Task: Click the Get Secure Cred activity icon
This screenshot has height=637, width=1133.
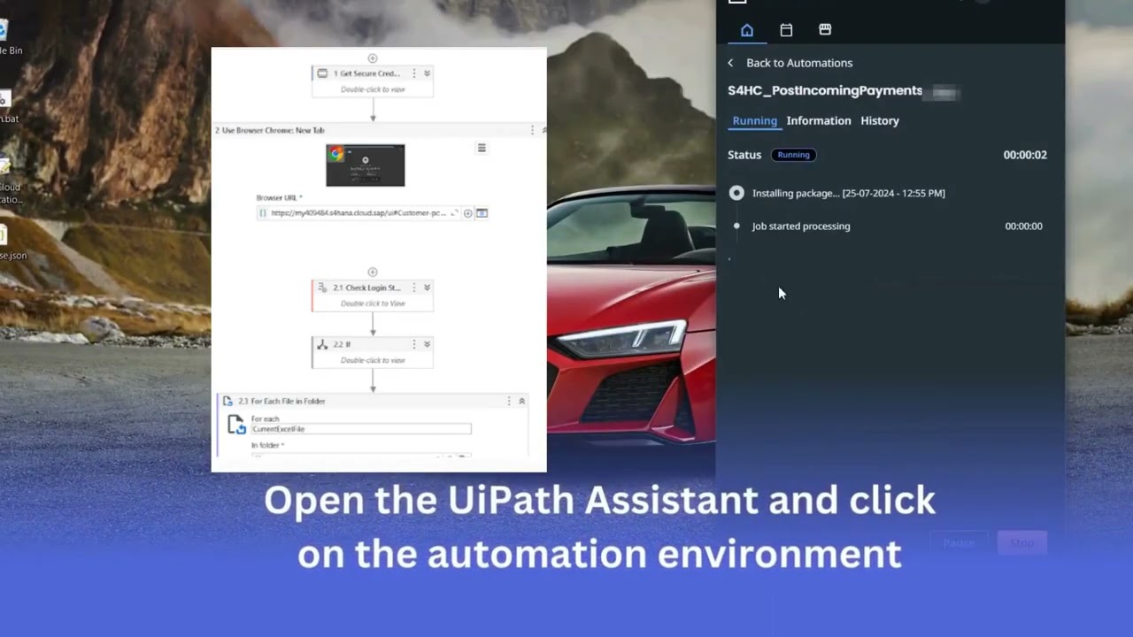Action: coord(322,73)
